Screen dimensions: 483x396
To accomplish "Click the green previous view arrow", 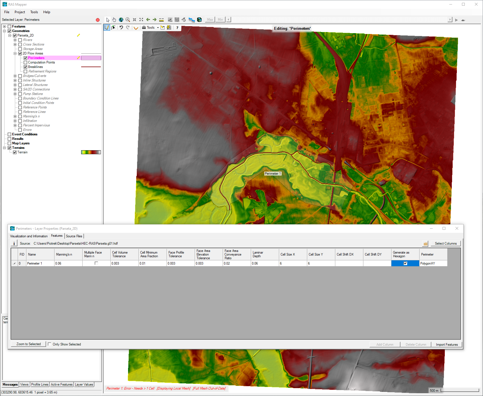I will [x=148, y=20].
